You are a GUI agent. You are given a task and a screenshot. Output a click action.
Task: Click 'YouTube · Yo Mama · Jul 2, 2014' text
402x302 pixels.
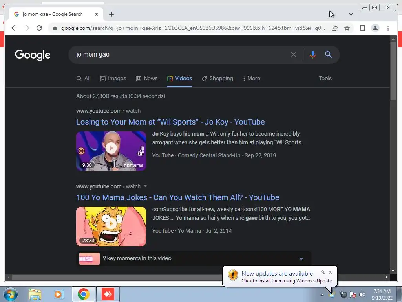pyautogui.click(x=192, y=231)
